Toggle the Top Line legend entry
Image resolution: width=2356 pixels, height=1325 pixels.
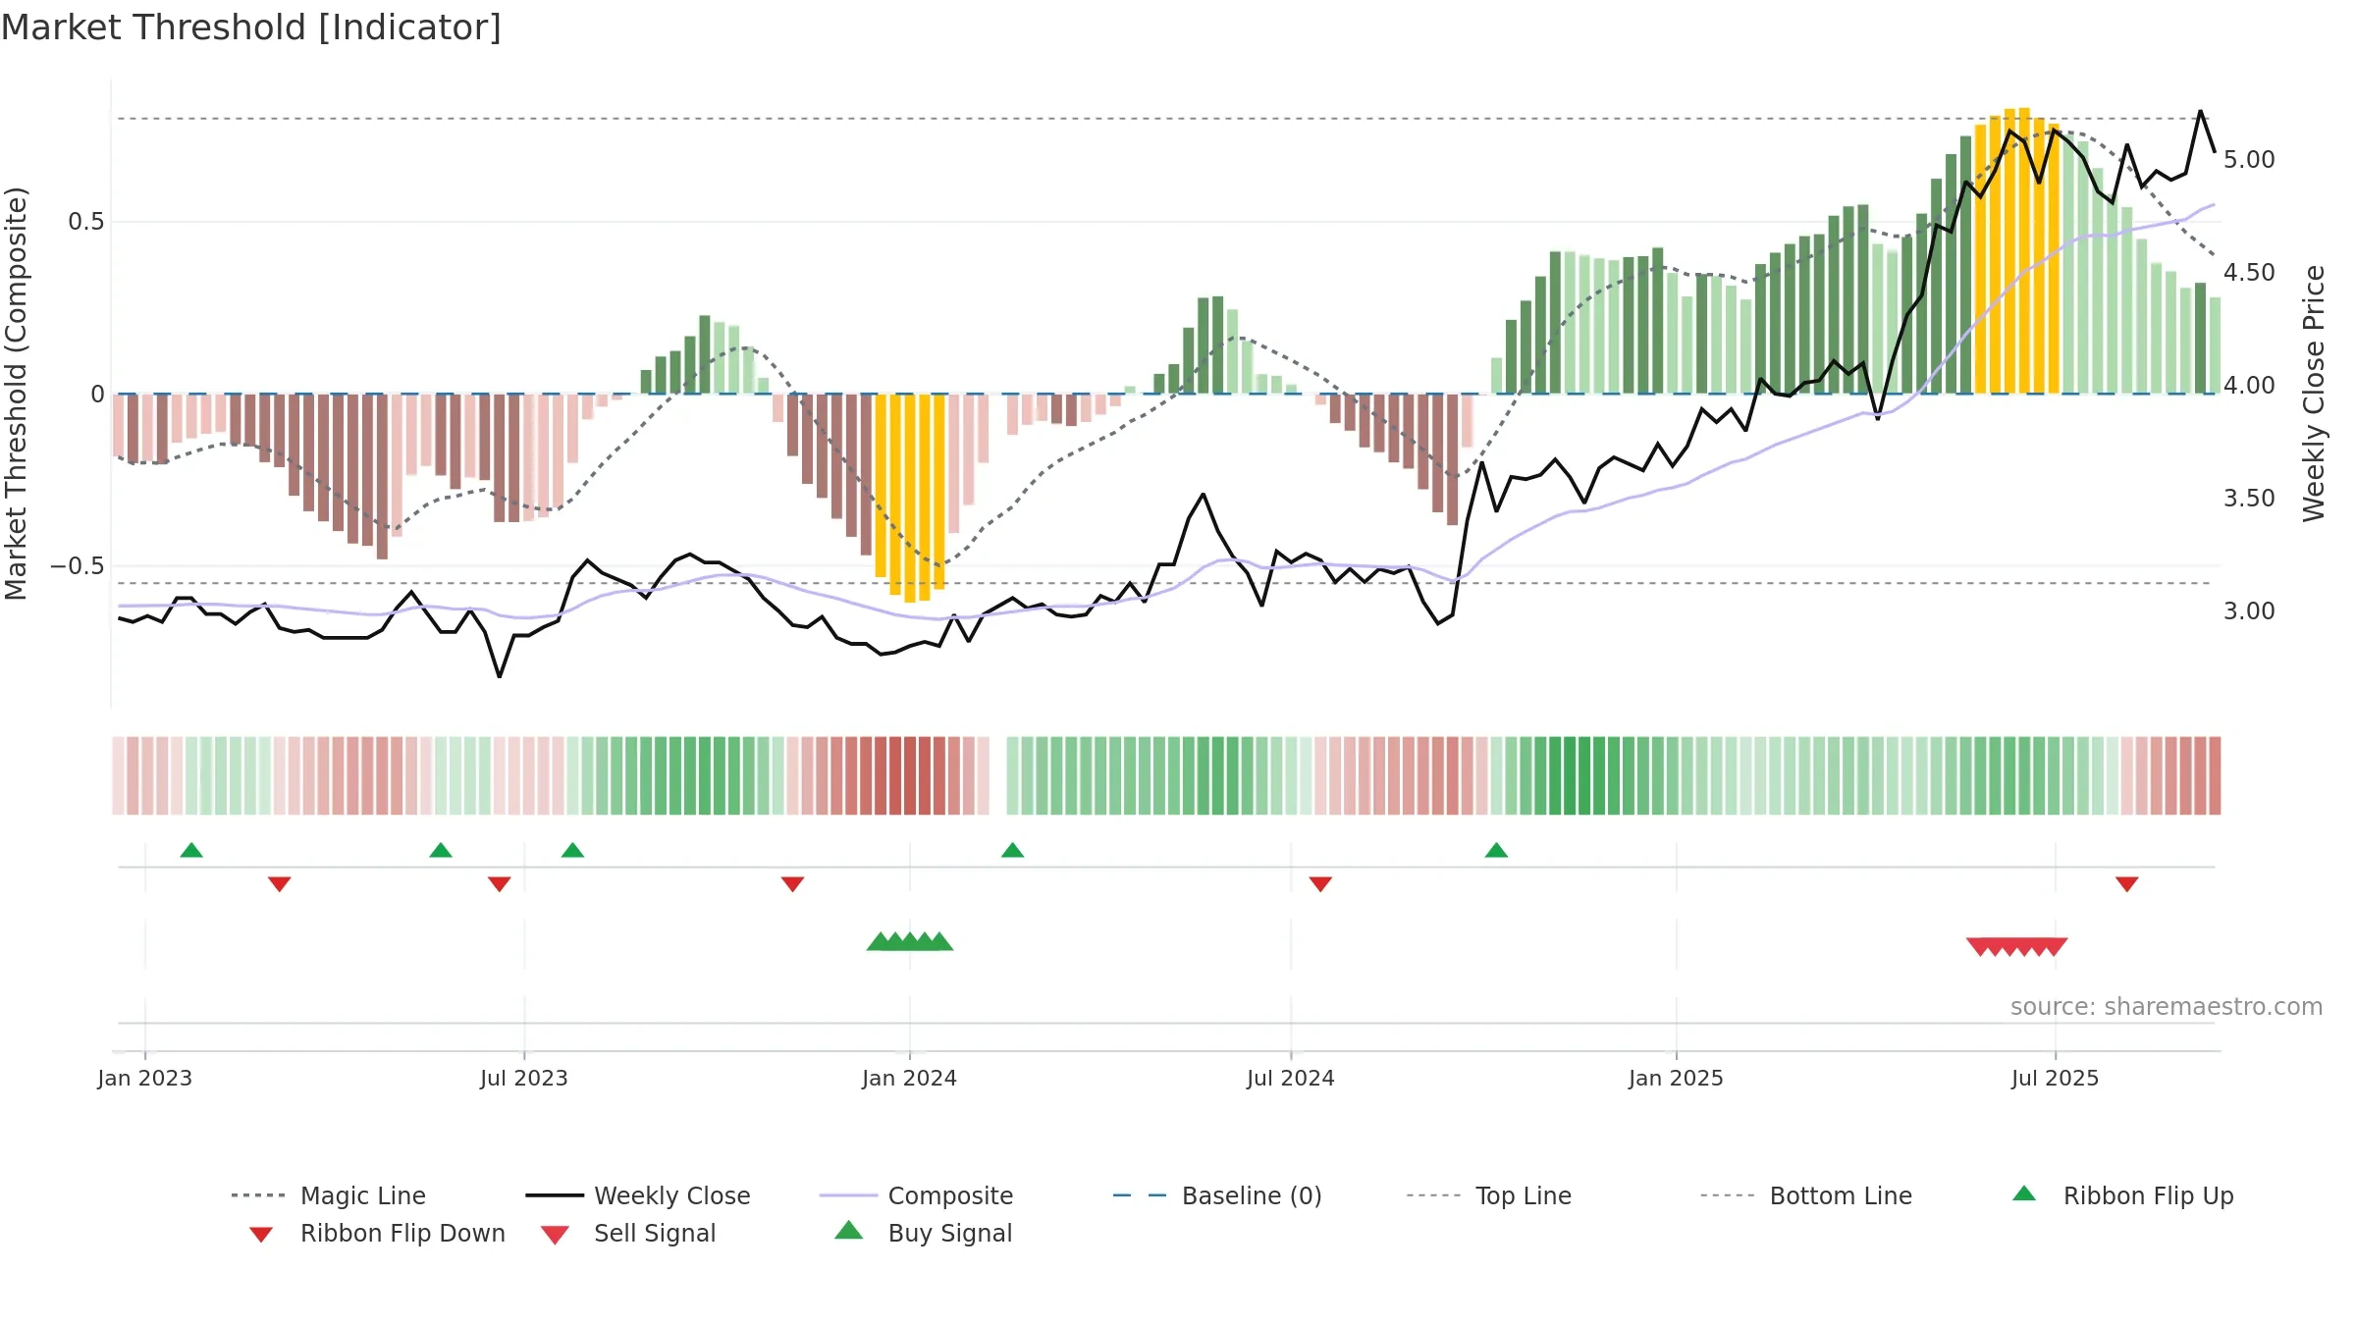coord(1489,1195)
